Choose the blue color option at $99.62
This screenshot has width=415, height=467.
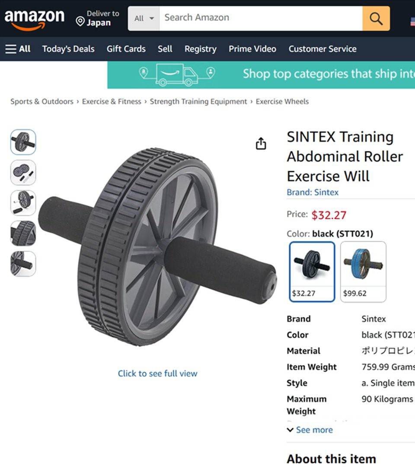363,272
